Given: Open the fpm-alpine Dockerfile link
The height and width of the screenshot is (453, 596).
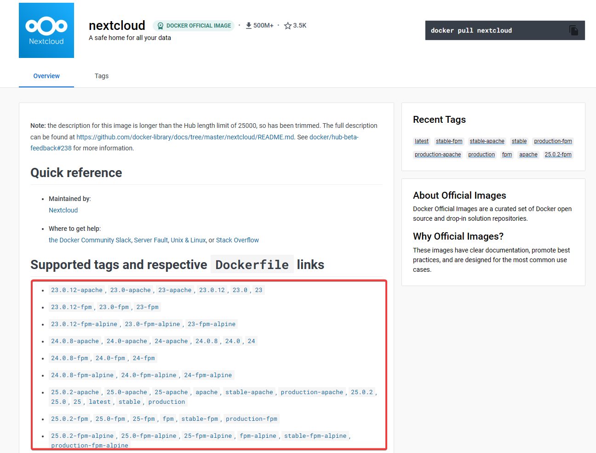Looking at the screenshot, I should pyautogui.click(x=258, y=436).
